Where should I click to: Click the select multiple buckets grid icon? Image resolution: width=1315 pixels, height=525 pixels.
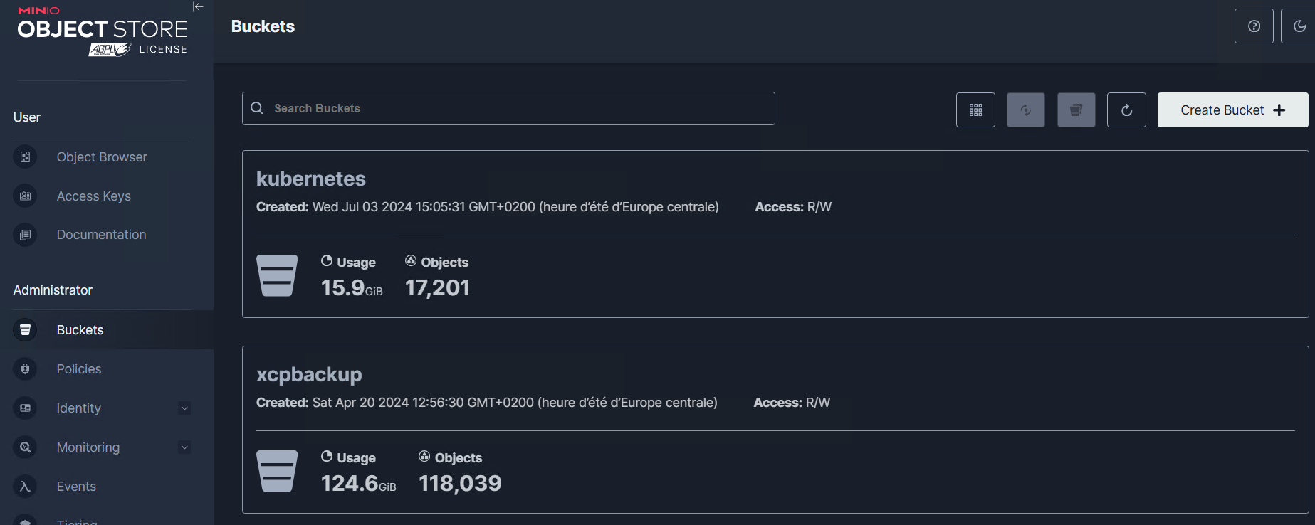975,110
